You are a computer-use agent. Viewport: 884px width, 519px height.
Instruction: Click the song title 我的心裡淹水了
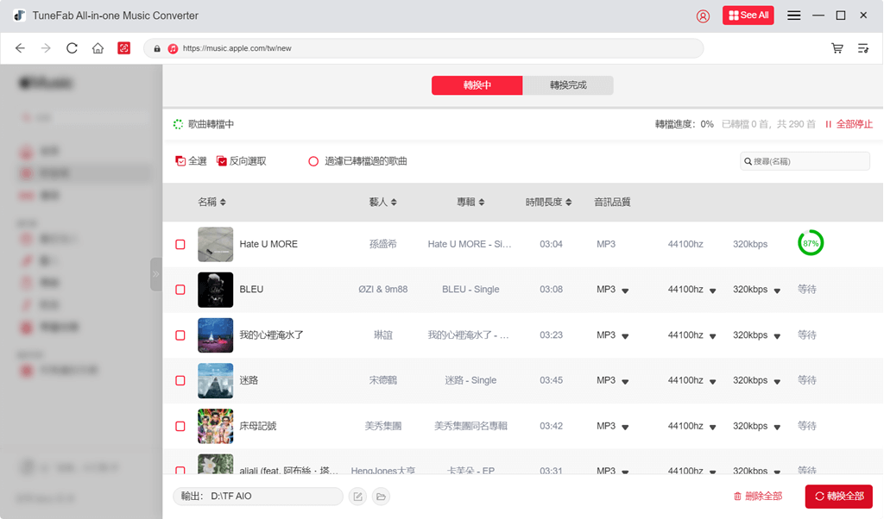click(x=272, y=335)
